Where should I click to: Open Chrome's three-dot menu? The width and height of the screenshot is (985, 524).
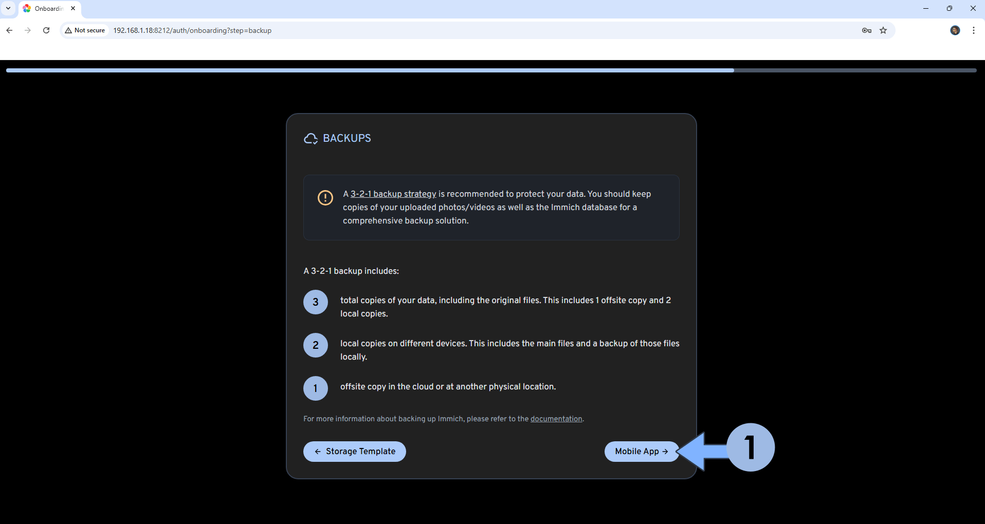point(973,30)
